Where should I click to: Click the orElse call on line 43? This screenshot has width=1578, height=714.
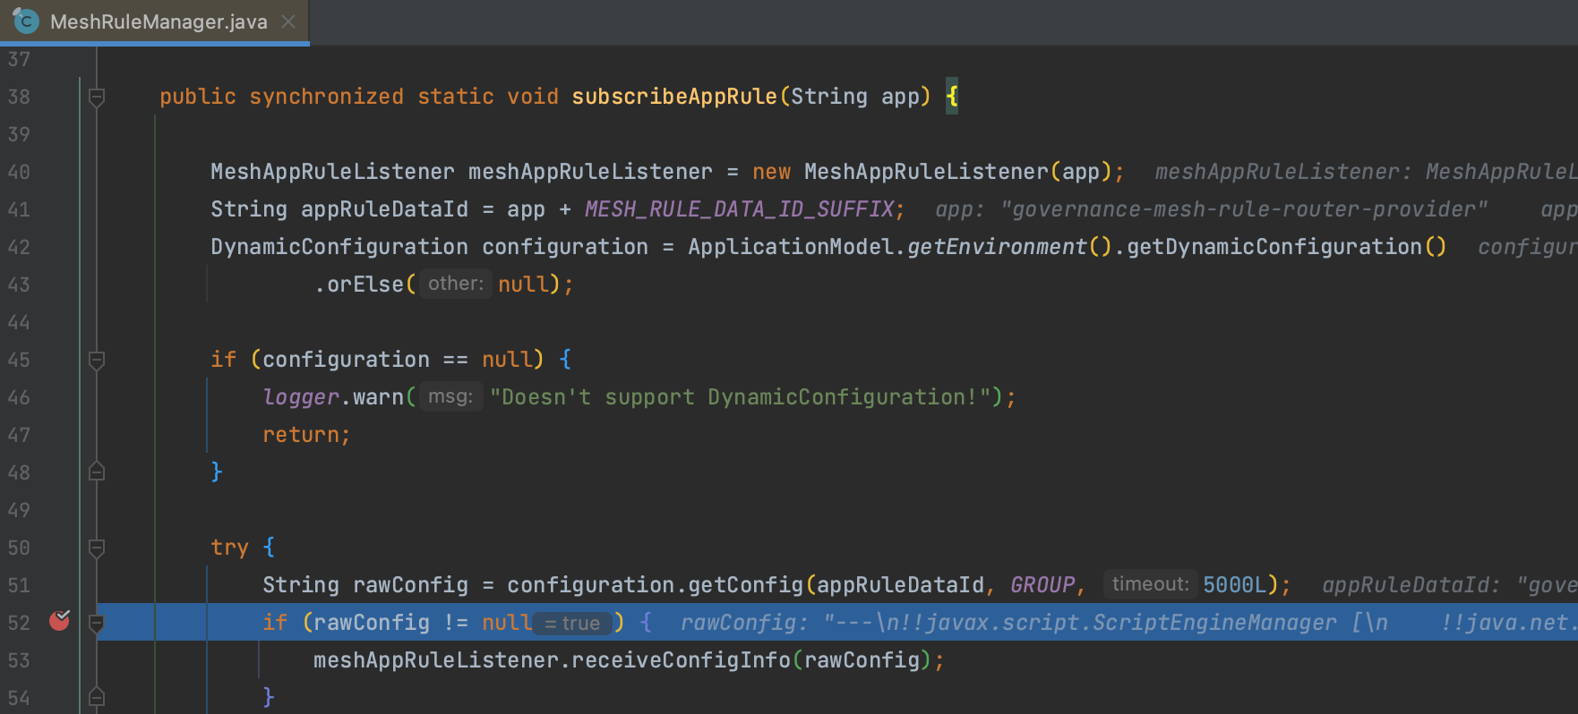(x=365, y=285)
